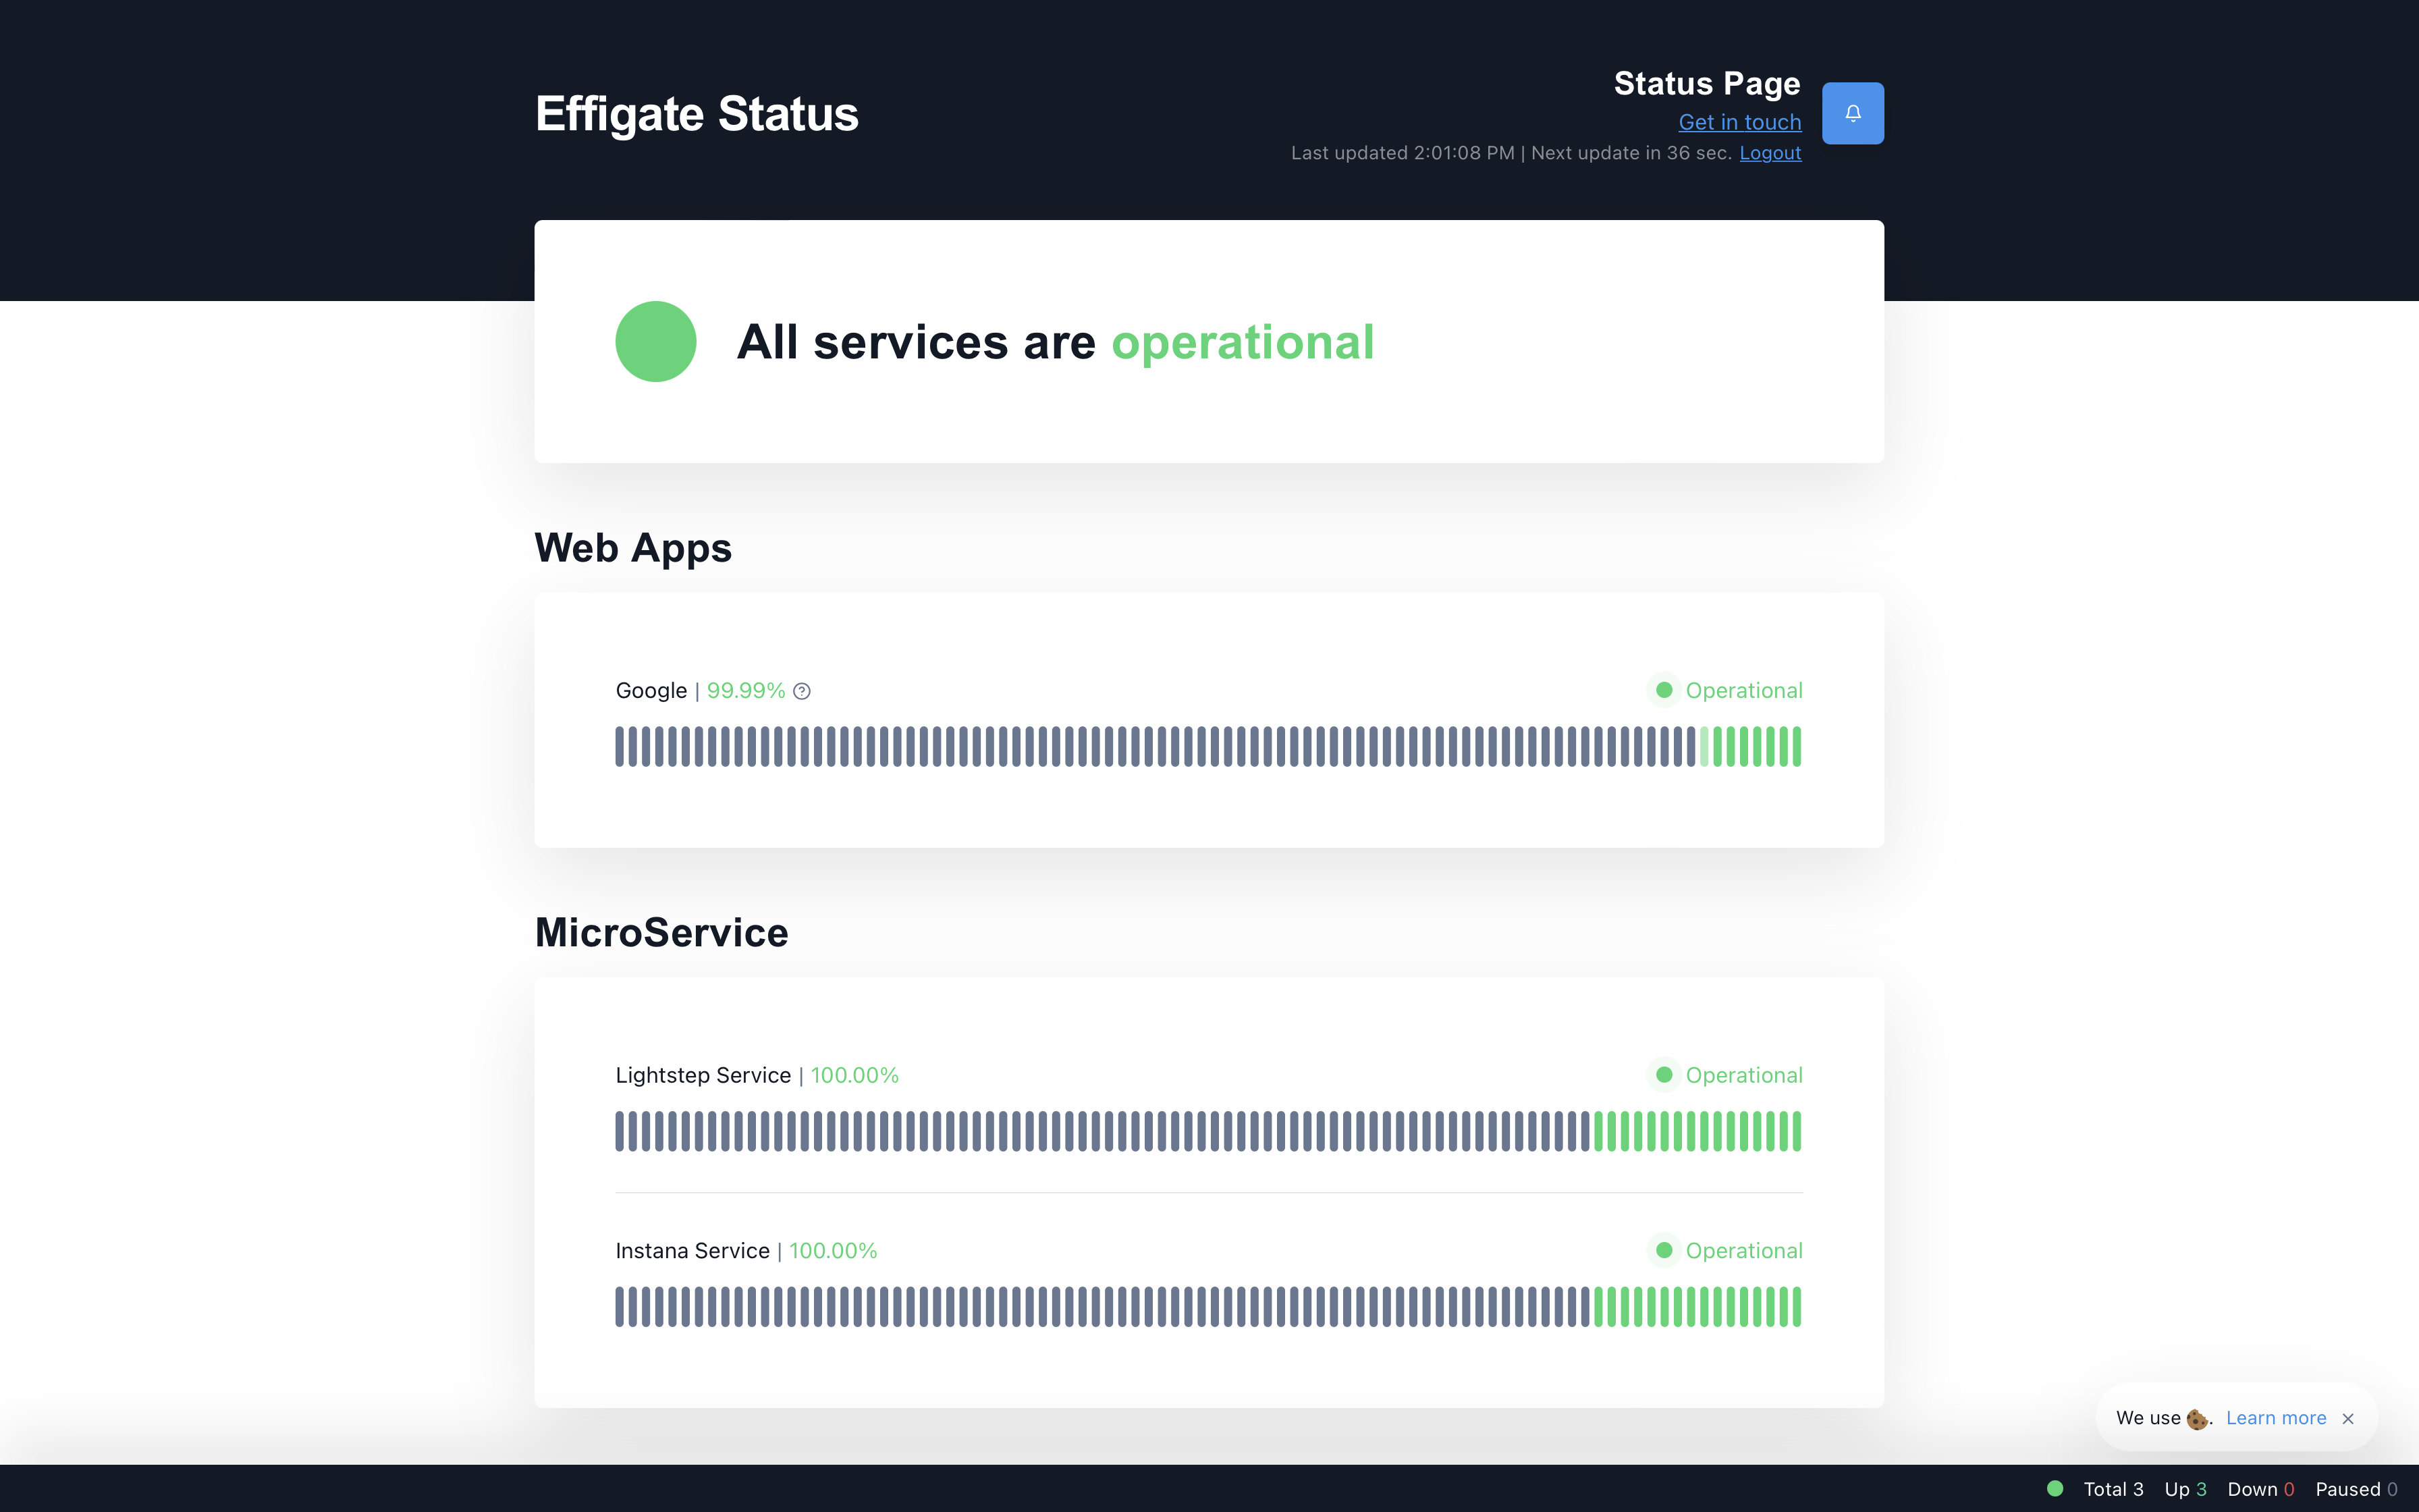
Task: Click the first gray bar of Instana uptime
Action: click(620, 1307)
